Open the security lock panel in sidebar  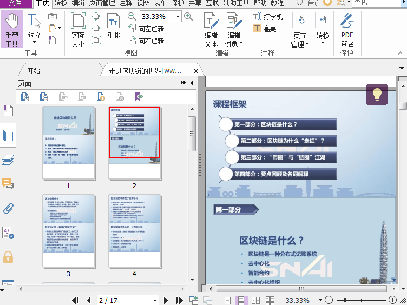click(x=8, y=257)
